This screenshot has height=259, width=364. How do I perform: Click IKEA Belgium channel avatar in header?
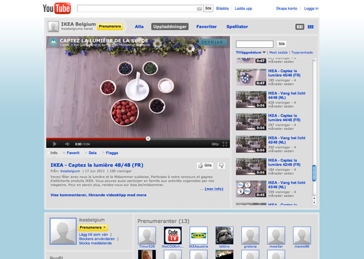pyautogui.click(x=53, y=27)
